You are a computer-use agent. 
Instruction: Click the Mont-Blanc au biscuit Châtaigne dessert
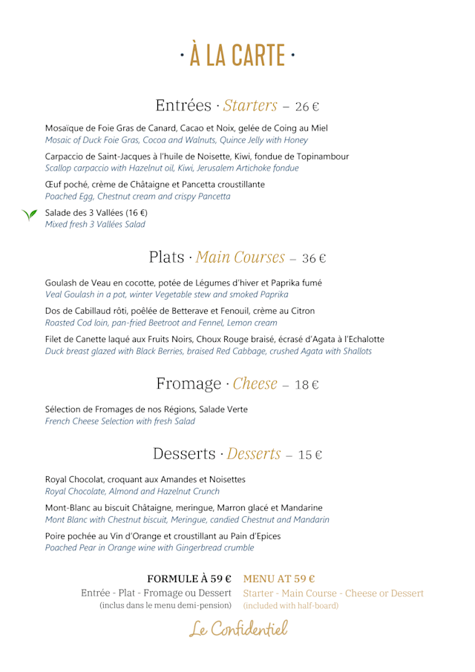click(184, 507)
